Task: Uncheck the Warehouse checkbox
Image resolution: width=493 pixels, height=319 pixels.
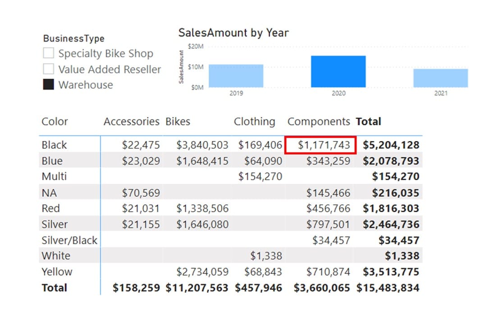Action: (48, 84)
